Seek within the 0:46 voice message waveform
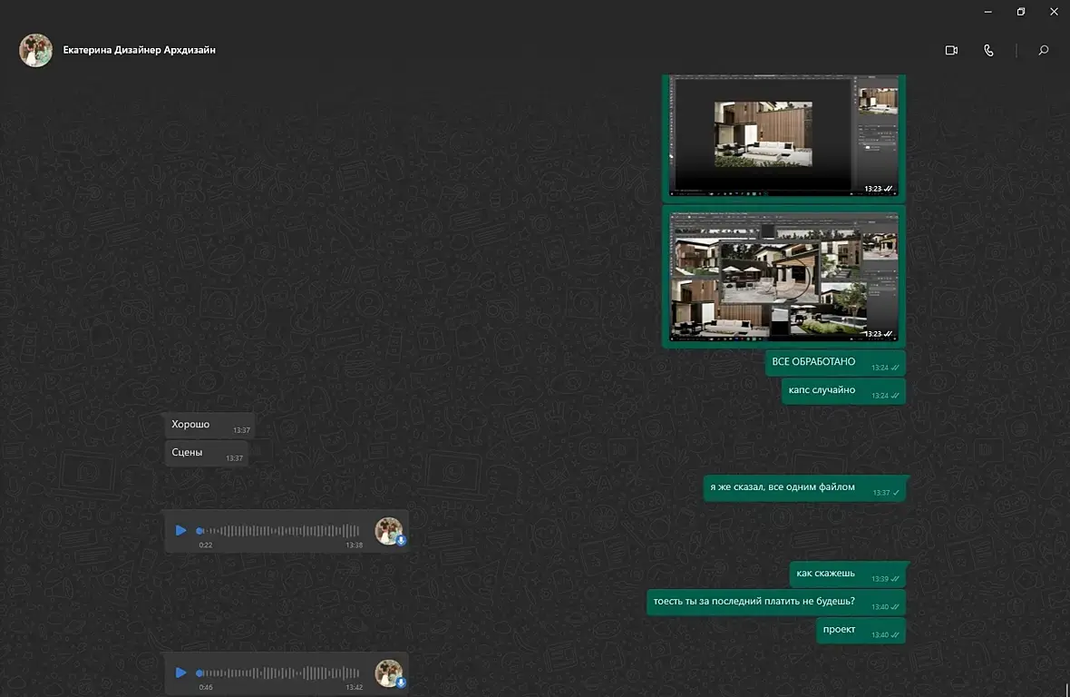The image size is (1070, 697). coord(278,672)
